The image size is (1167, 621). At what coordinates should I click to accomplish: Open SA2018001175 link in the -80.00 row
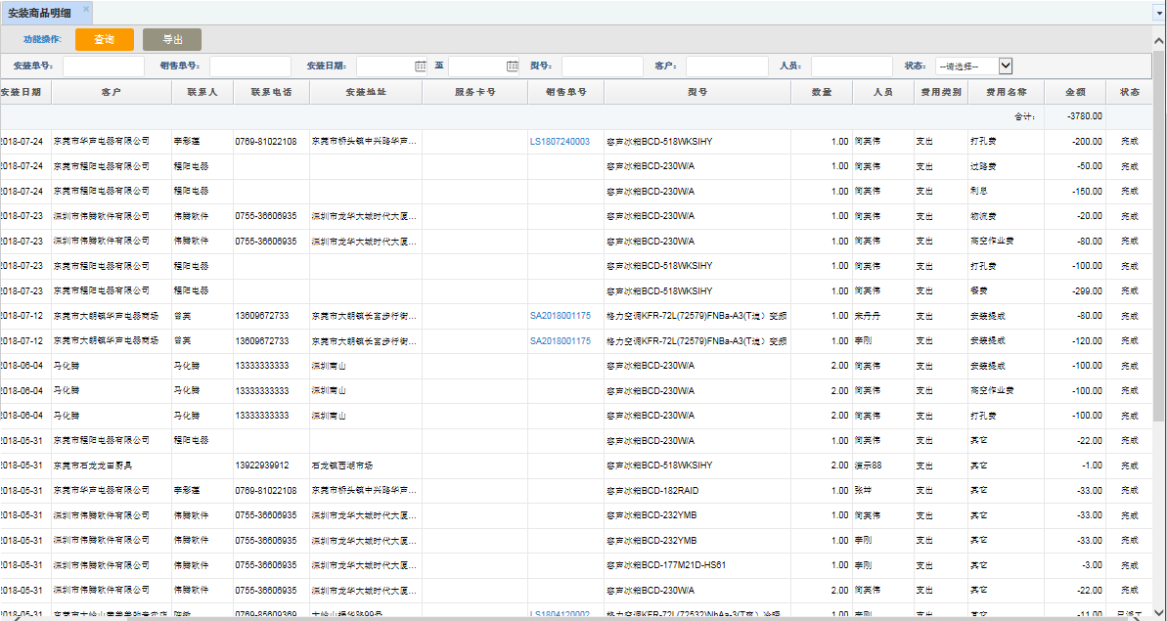point(561,316)
